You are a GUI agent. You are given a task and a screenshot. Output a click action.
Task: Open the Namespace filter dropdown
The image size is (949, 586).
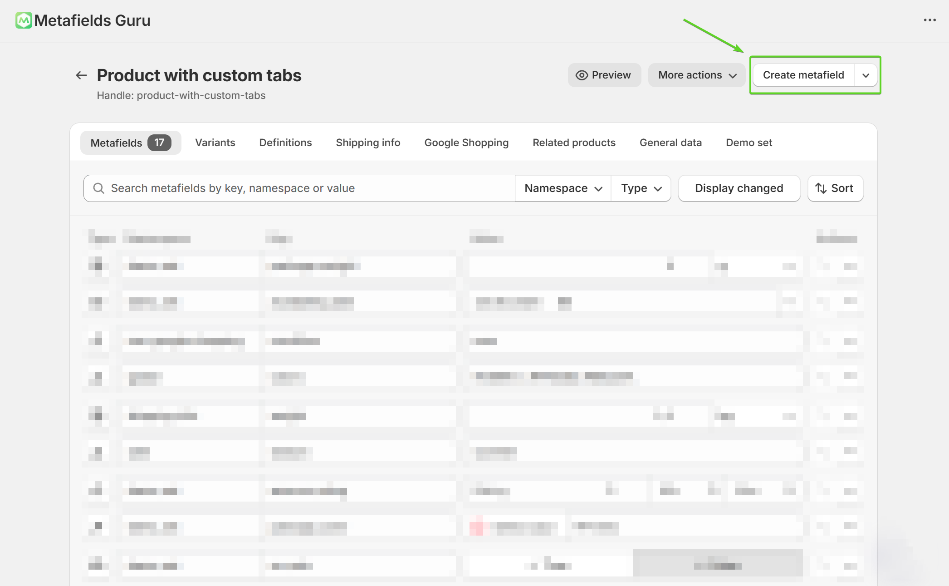563,188
